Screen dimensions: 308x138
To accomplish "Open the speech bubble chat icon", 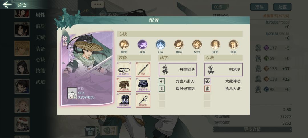I will pyautogui.click(x=97, y=5).
